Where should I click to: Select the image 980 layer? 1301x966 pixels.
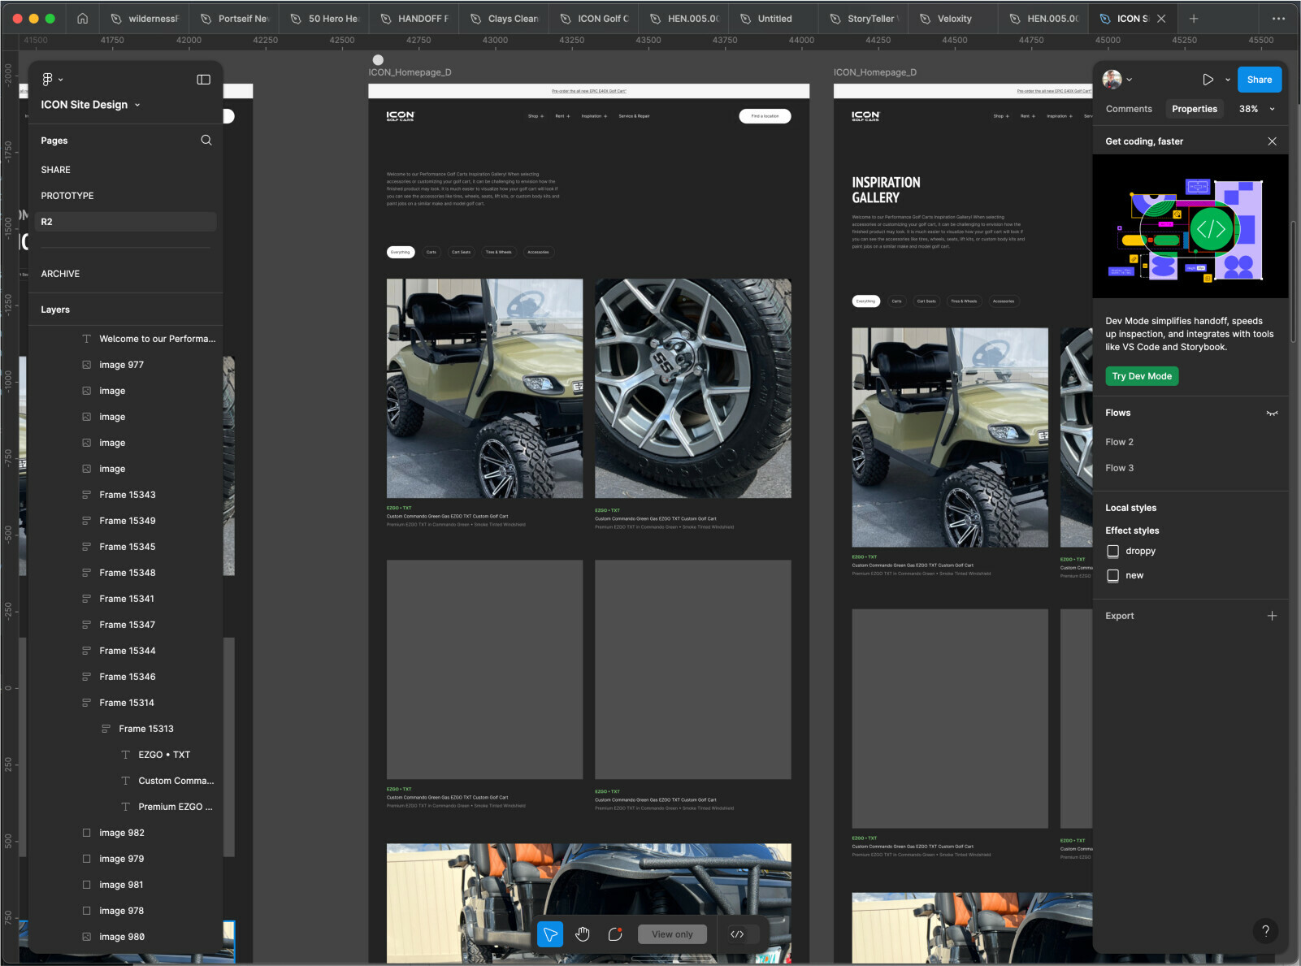(122, 937)
